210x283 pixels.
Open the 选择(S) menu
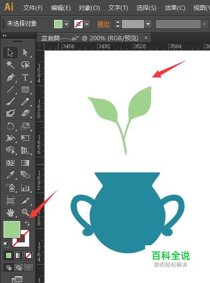click(146, 8)
